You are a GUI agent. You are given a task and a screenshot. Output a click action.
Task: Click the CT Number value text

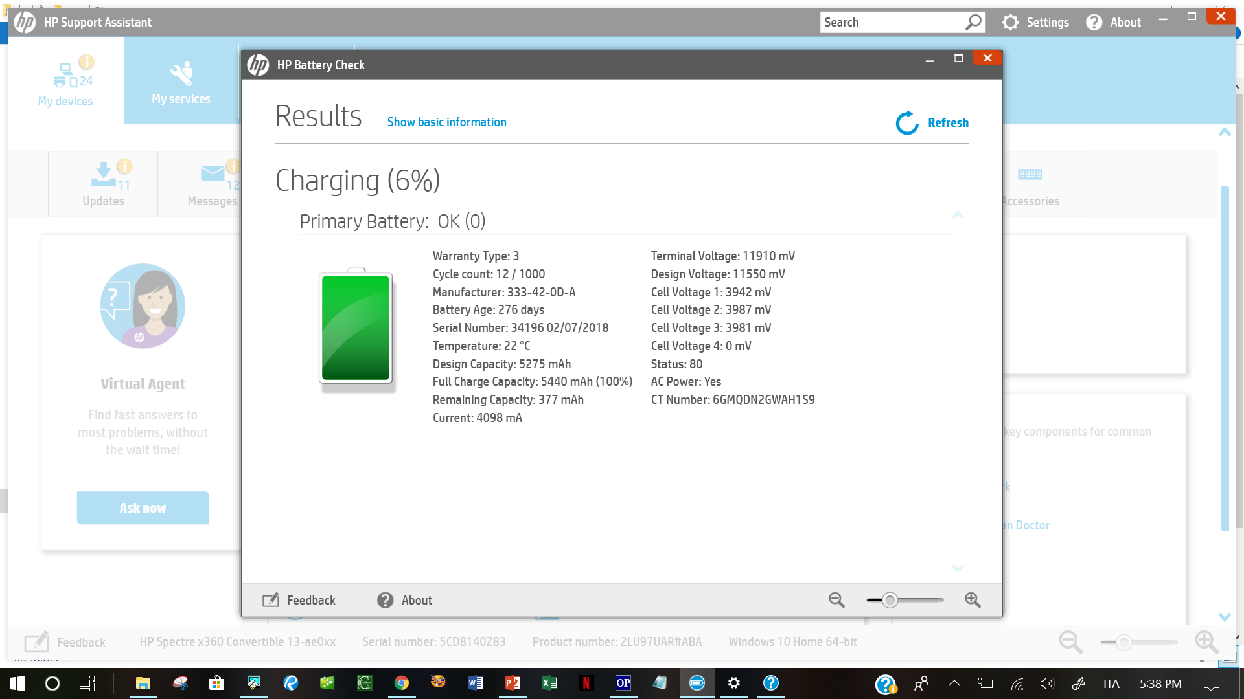[764, 400]
